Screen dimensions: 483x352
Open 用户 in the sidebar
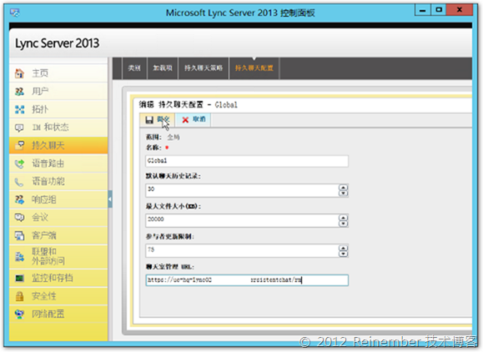coord(58,92)
